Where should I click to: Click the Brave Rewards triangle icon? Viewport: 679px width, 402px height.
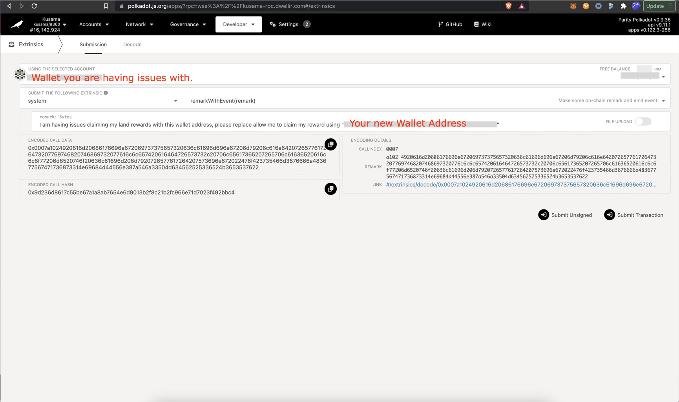coord(522,6)
